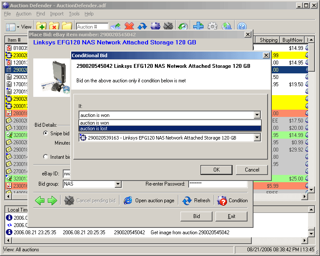This screenshot has width=320, height=256.
Task: Open the Tools menu
Action: pos(74,14)
